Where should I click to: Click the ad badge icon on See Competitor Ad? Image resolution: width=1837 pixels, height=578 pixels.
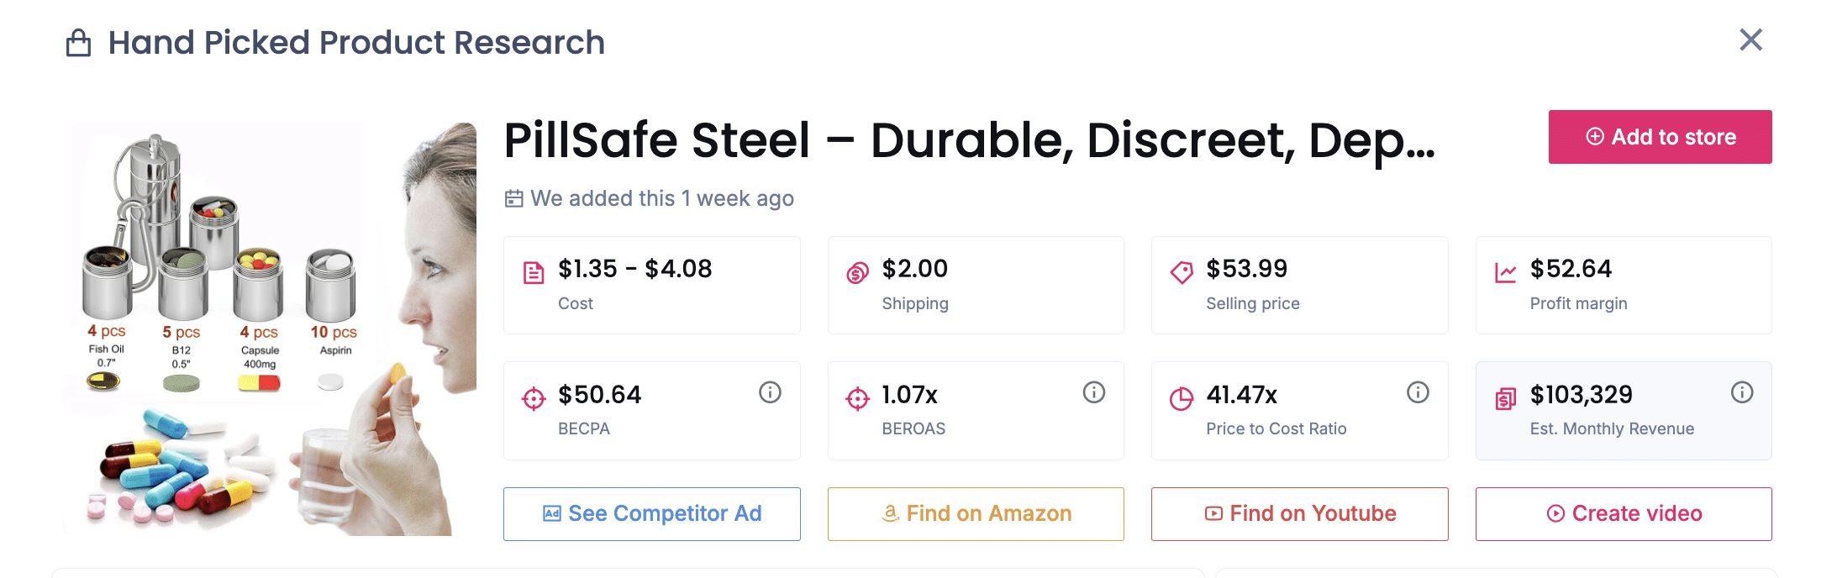[552, 513]
